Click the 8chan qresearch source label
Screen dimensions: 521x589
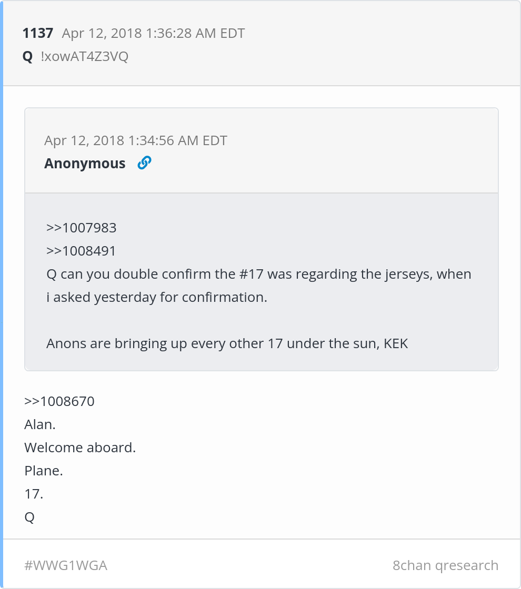(x=445, y=565)
